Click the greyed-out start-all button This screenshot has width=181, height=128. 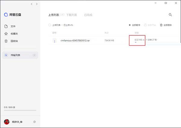pos(150,25)
